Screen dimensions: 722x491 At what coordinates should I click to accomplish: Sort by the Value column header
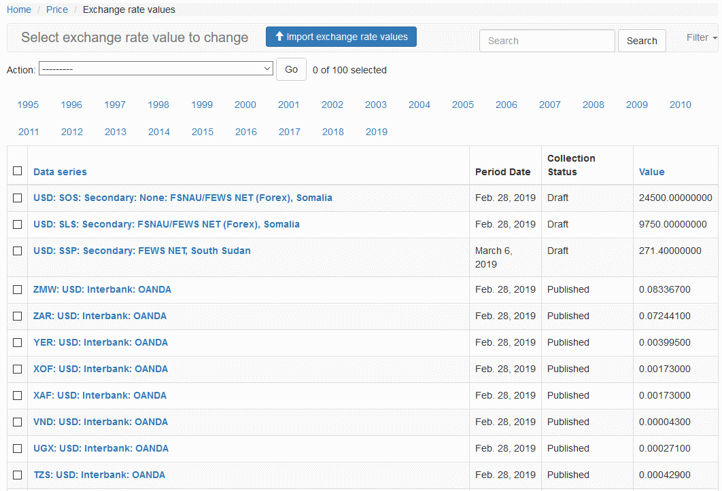point(651,172)
